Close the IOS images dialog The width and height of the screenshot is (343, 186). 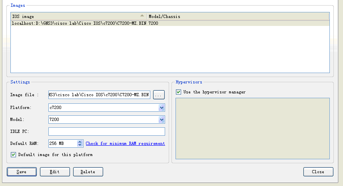tap(318, 172)
